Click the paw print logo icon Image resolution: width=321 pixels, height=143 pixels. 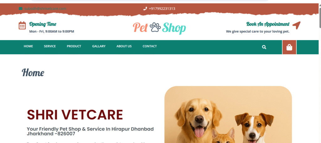(155, 27)
